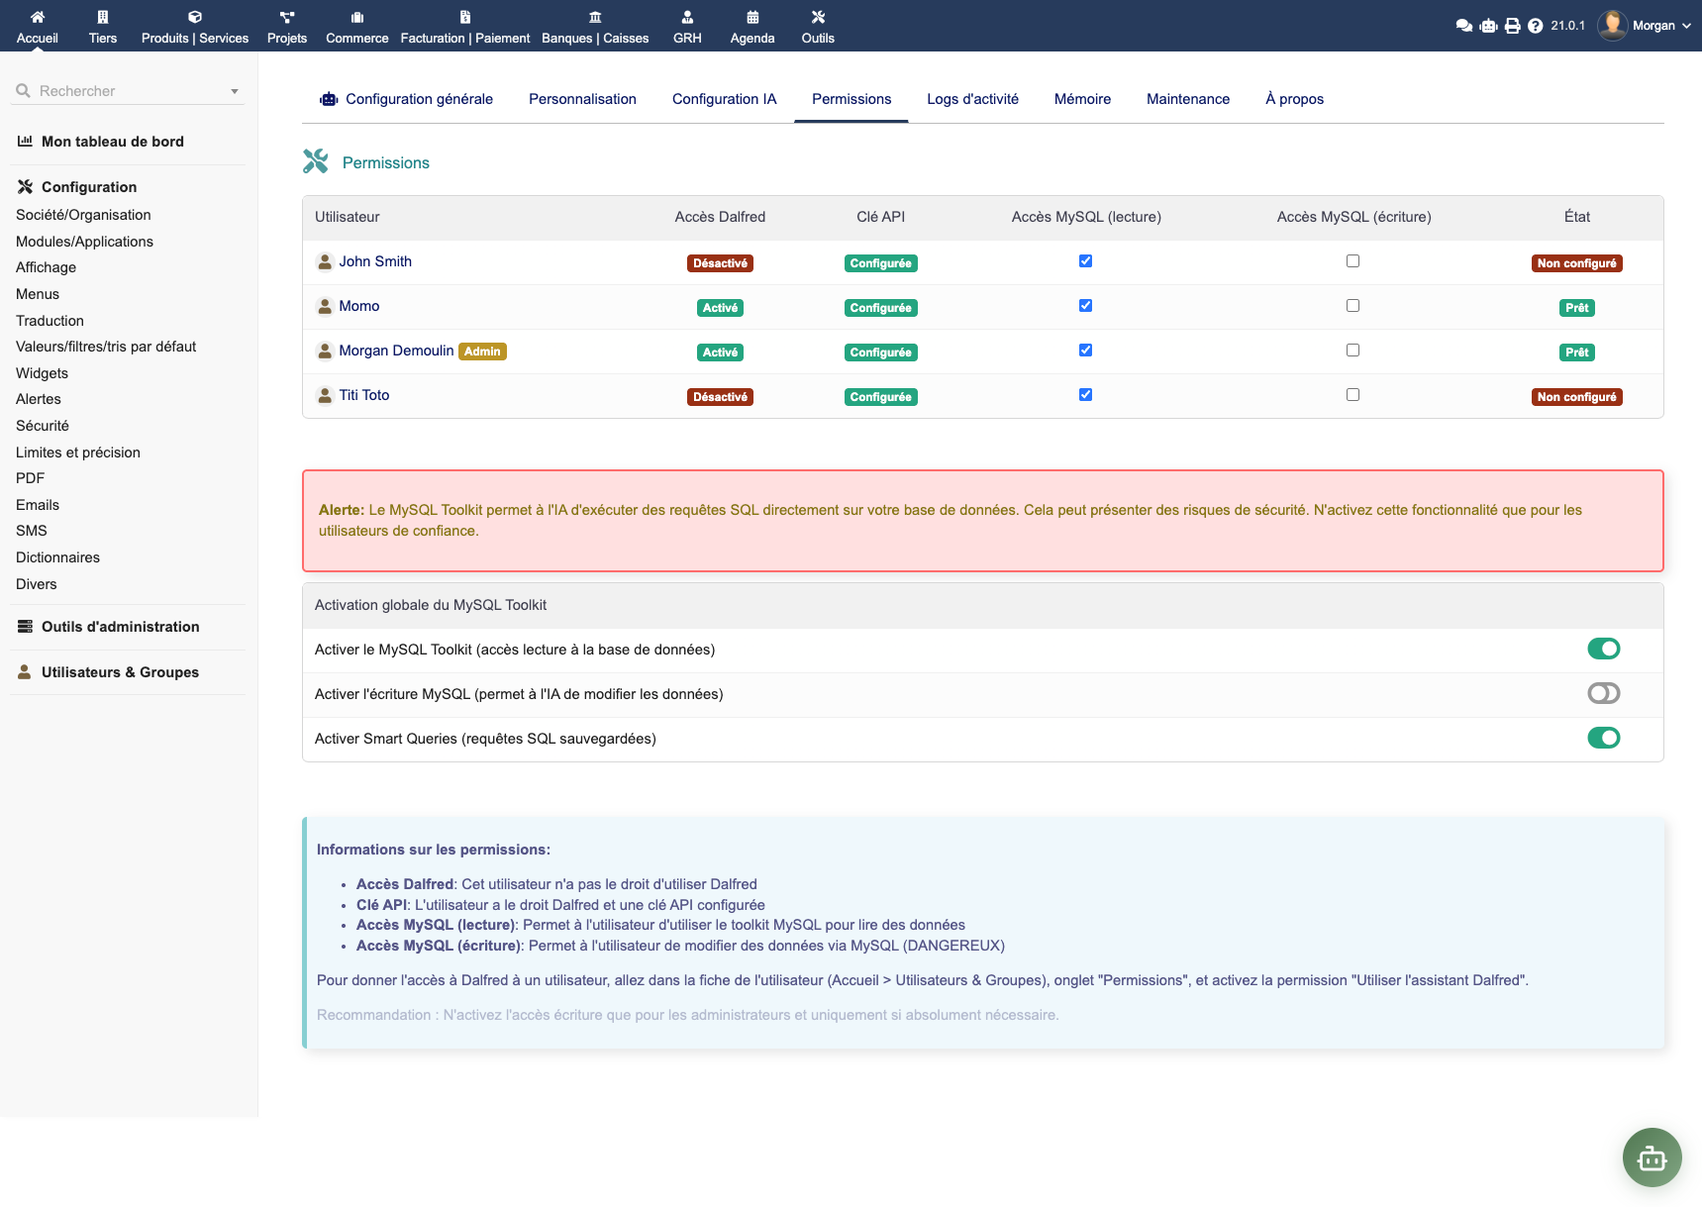Toggle on MySQL write activation switch
This screenshot has width=1702, height=1207.
coord(1603,693)
